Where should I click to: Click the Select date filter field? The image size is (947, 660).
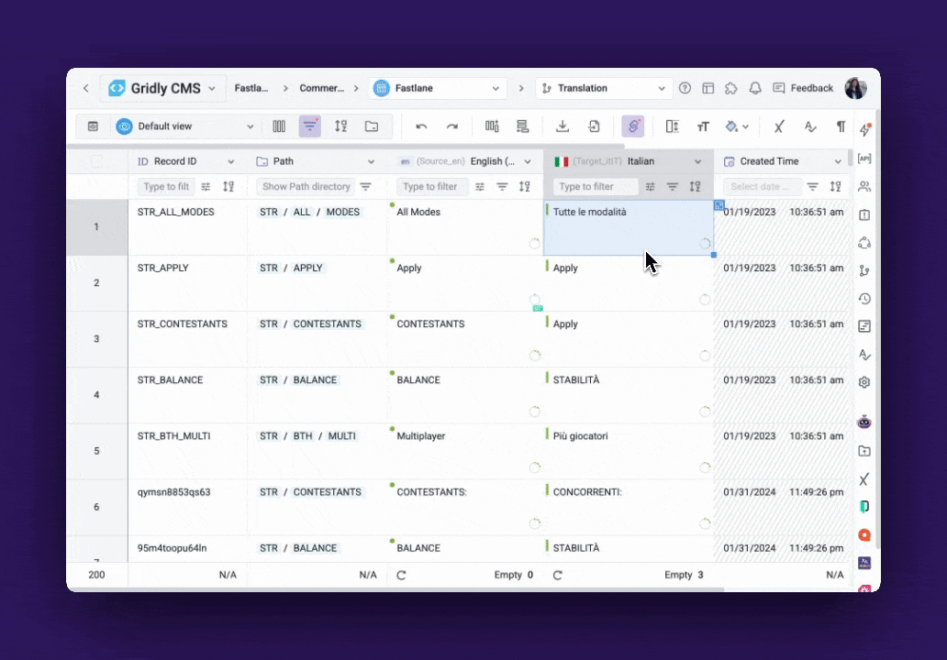[x=763, y=186]
